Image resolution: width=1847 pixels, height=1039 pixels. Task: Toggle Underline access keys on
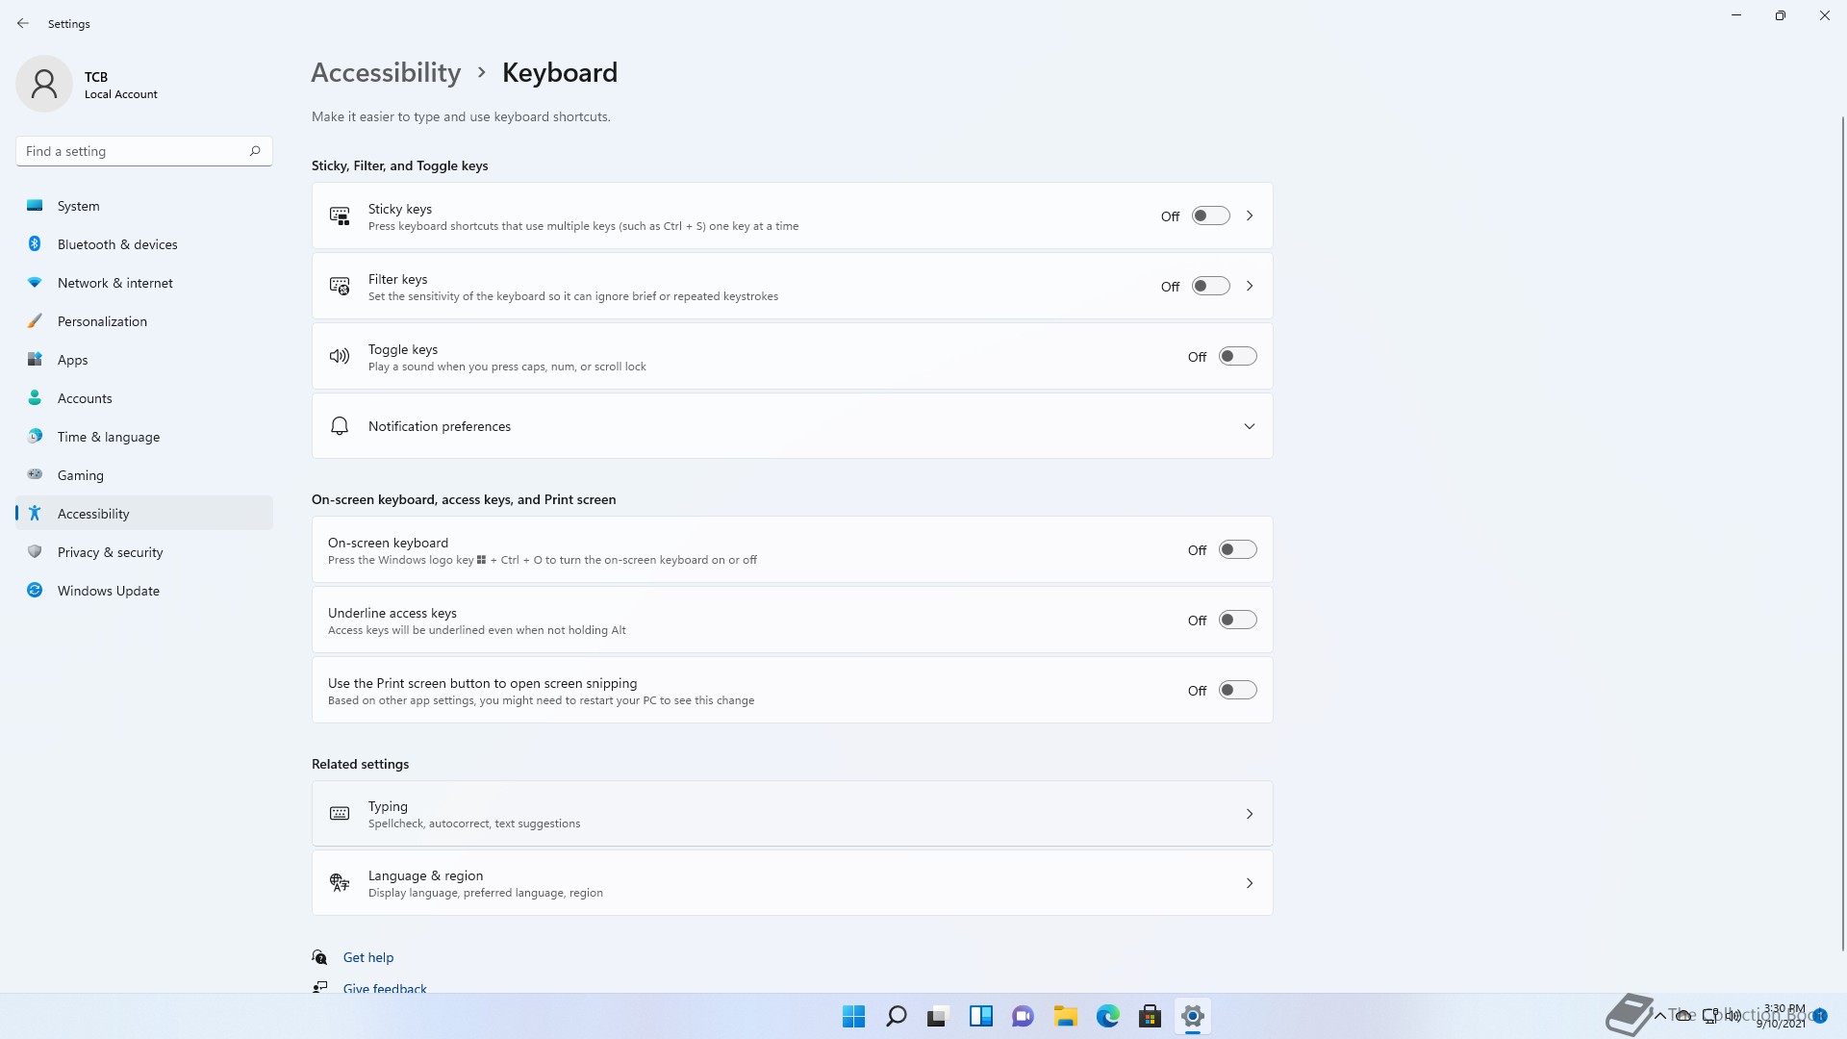click(x=1237, y=621)
